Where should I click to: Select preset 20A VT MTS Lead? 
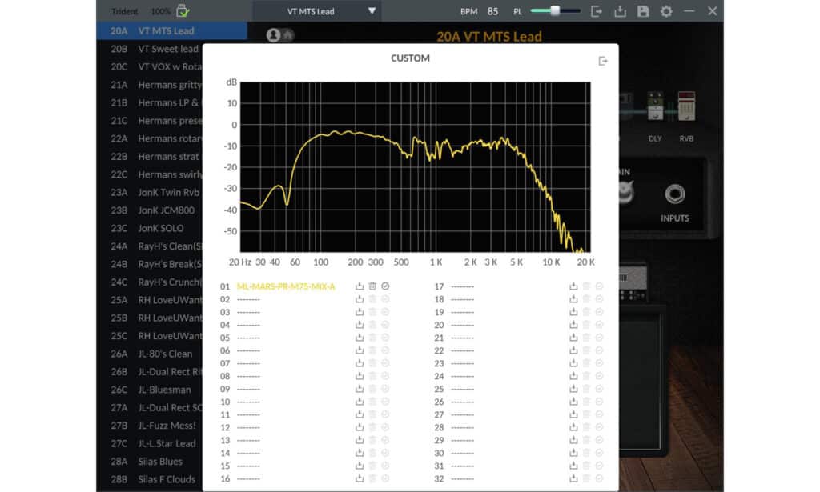point(171,31)
